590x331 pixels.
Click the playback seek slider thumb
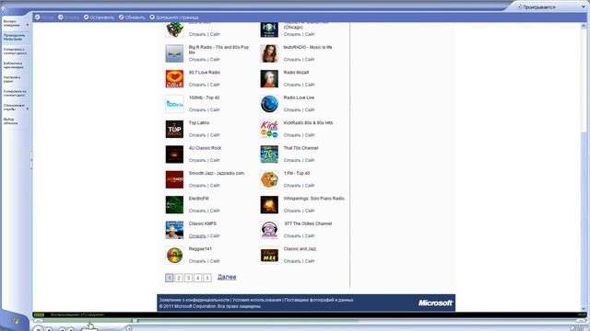point(135,321)
